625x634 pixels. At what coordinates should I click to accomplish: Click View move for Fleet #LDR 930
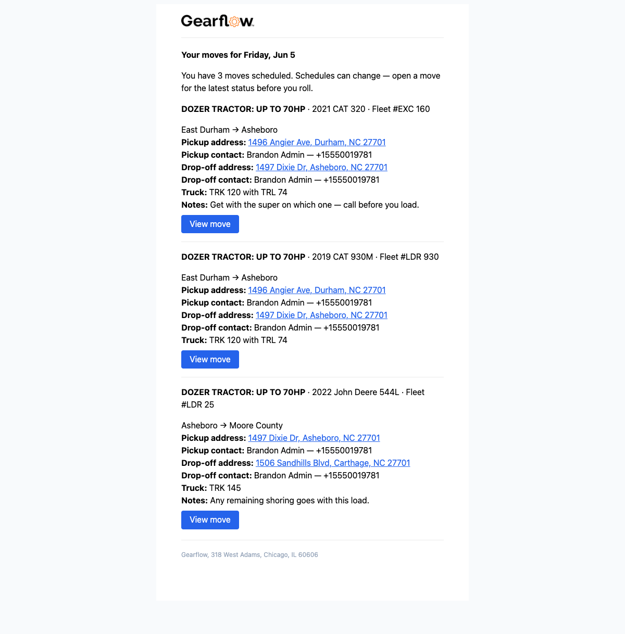210,359
